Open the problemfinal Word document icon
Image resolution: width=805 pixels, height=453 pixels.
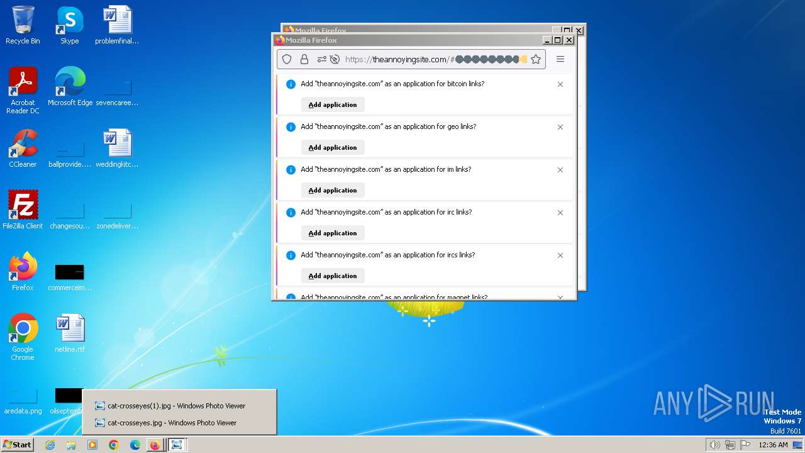[x=117, y=26]
